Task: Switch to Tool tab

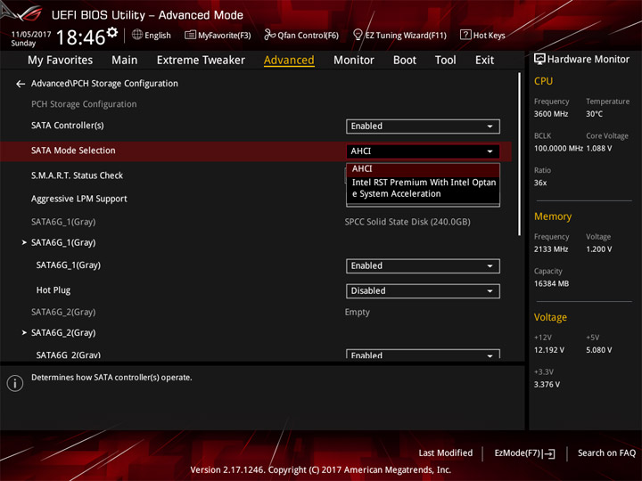Action: click(x=446, y=61)
